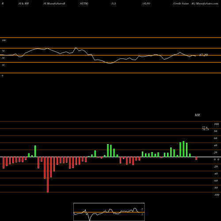Screen dimensions: 221x221
Task: Click the last small red bar at right end
Action: tap(196, 158)
